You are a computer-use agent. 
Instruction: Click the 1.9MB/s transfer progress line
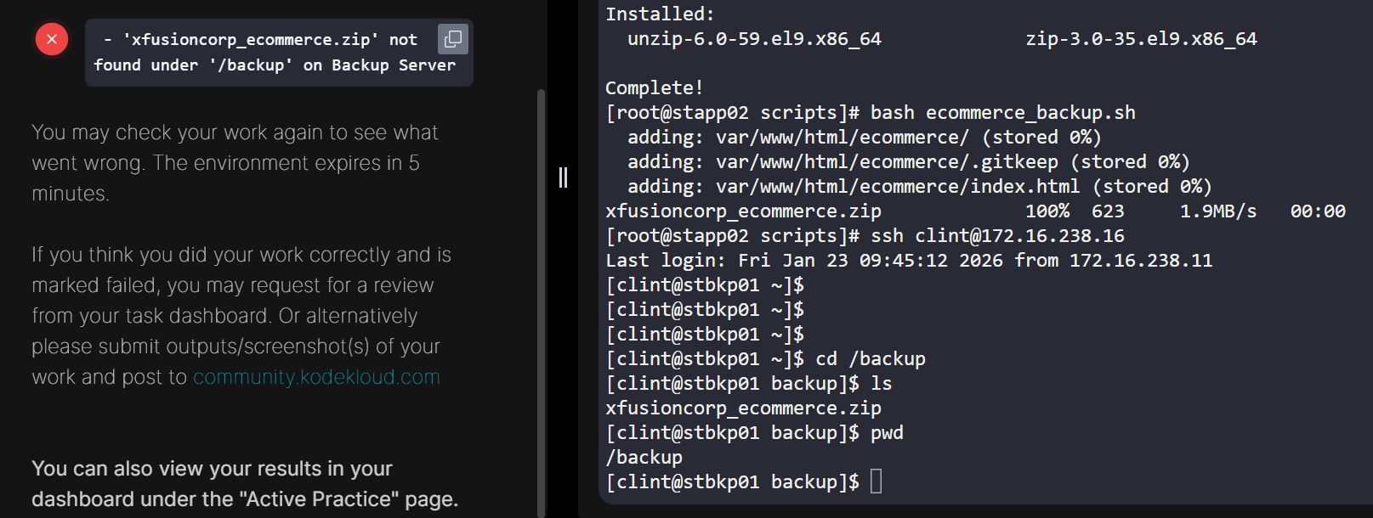tap(974, 211)
